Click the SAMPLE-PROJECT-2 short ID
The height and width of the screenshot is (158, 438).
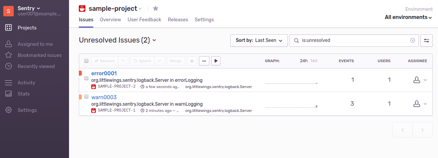(116, 87)
